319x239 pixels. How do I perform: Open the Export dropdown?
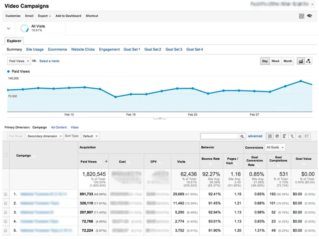(x=44, y=16)
